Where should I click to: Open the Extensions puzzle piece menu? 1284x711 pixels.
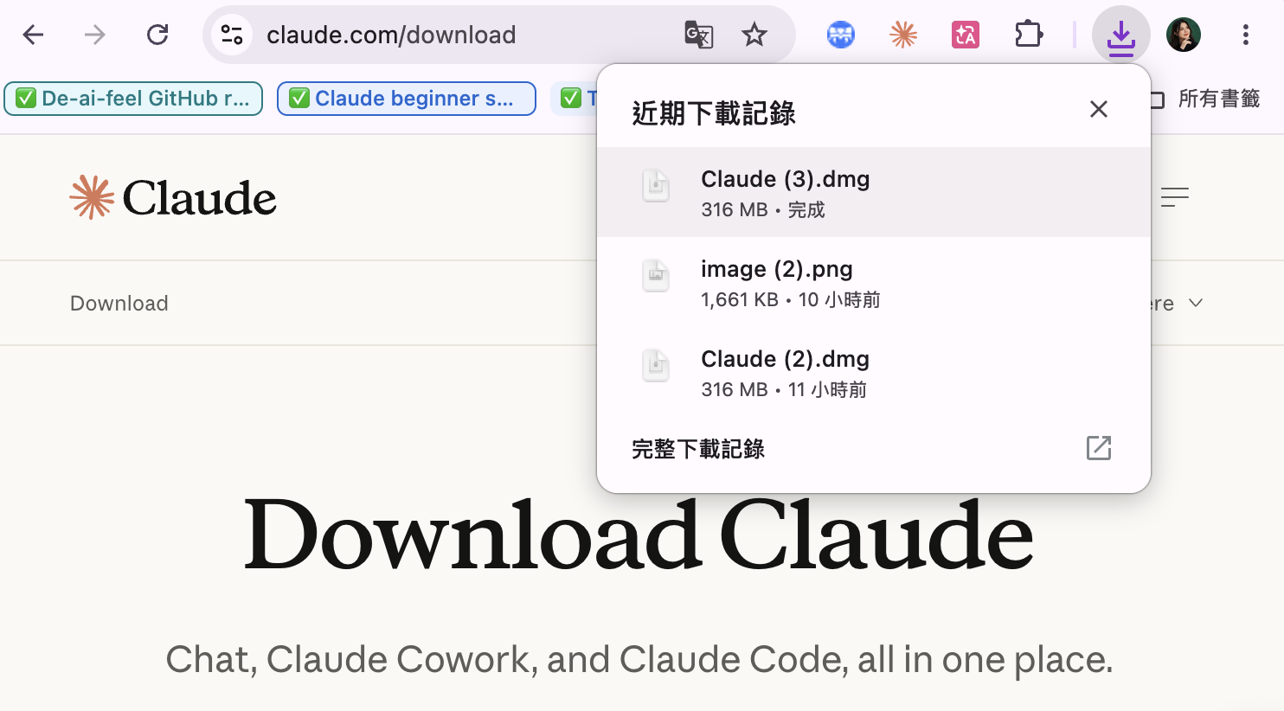(1028, 35)
